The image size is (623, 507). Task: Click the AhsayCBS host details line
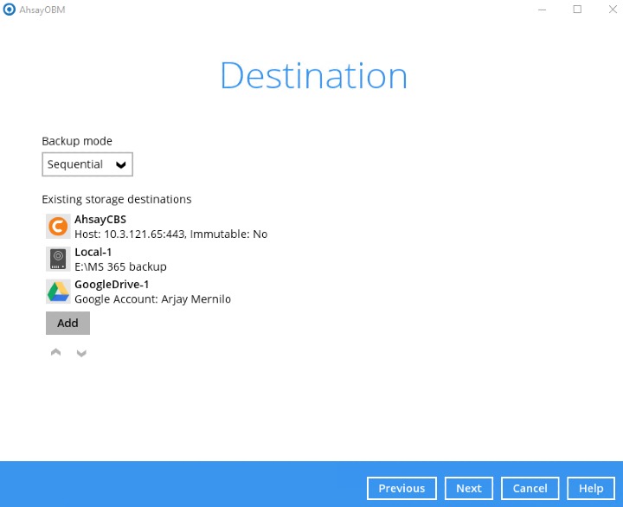click(170, 234)
